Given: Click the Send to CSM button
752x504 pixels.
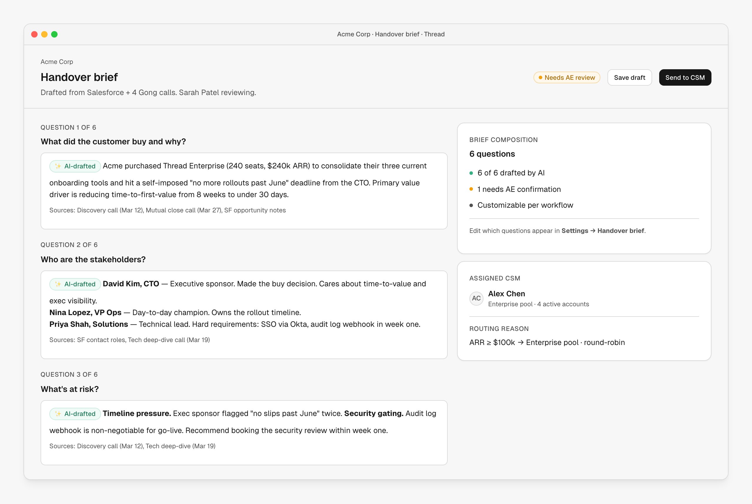Looking at the screenshot, I should coord(685,77).
